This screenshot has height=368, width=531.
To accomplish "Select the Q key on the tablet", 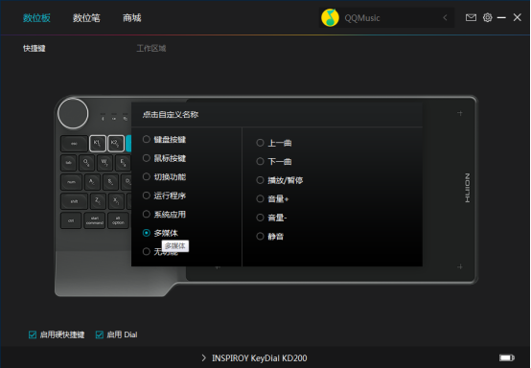I will point(86,163).
